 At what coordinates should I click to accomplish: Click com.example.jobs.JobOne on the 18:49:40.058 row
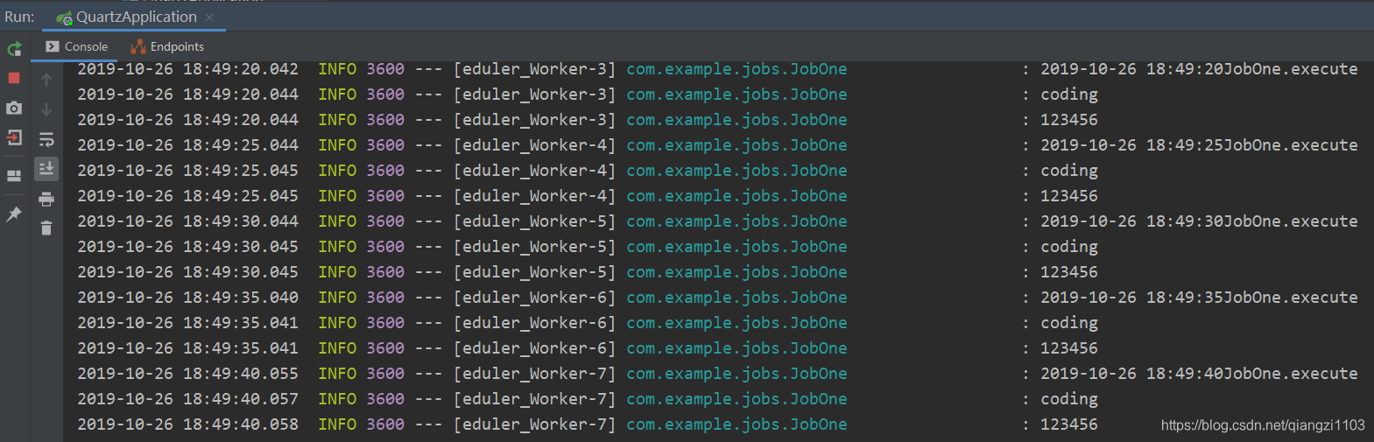pyautogui.click(x=736, y=424)
